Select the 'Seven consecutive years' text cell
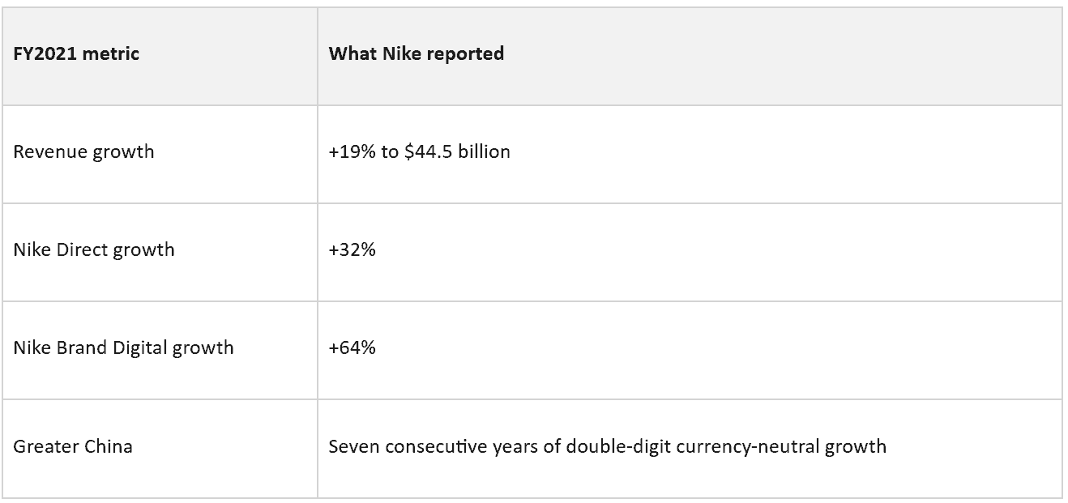 point(690,448)
